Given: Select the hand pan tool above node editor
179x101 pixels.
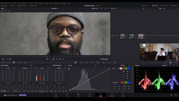Looking at the screenshot, I should click(115, 8).
